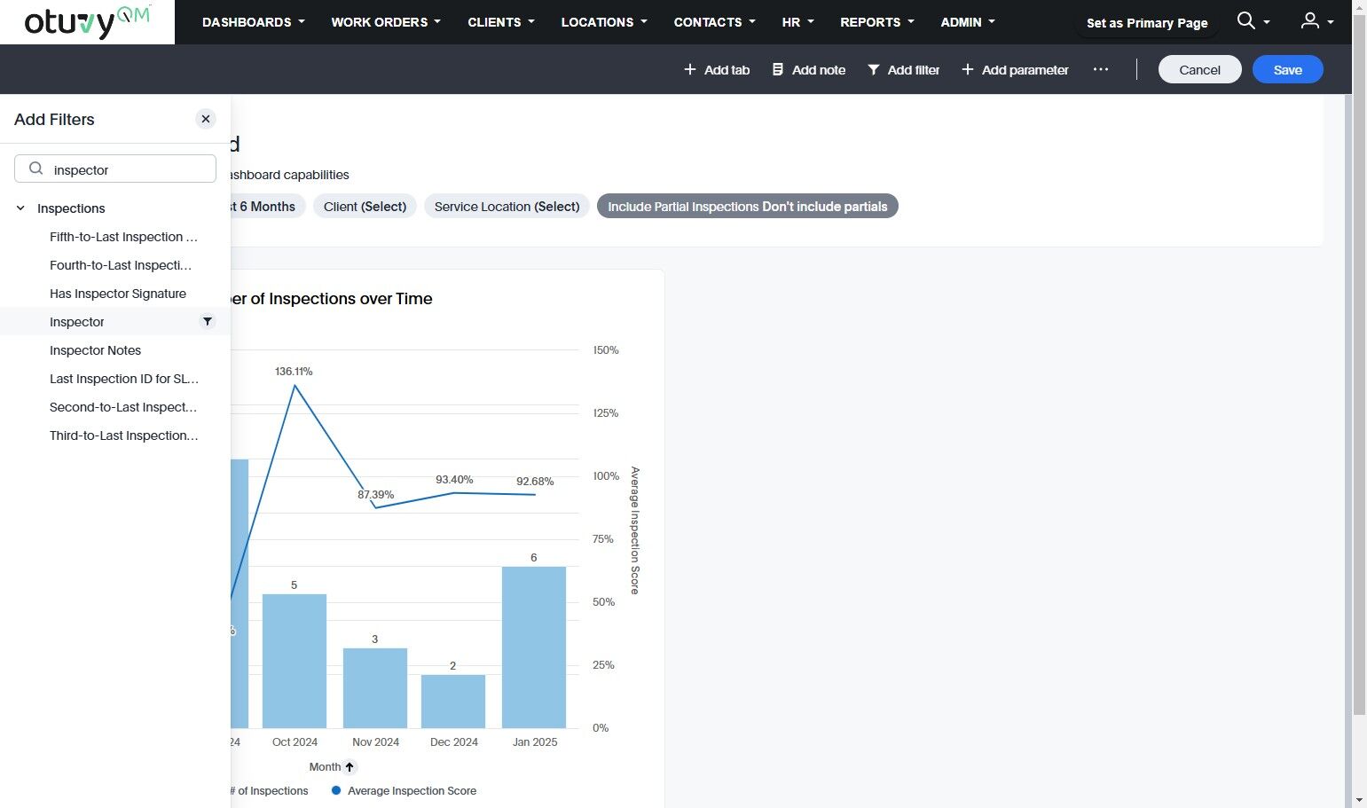This screenshot has height=808, width=1367.
Task: Toggle the Month sort direction arrow
Action: pyautogui.click(x=350, y=767)
